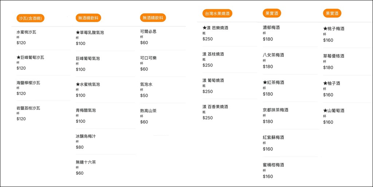Click the star marking 柚子酒
This screenshot has height=187, width=373.
[325, 84]
